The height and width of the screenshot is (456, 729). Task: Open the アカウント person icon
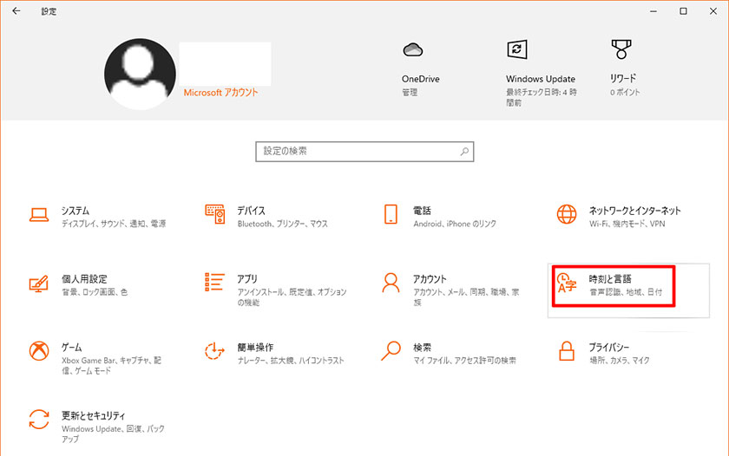[391, 283]
